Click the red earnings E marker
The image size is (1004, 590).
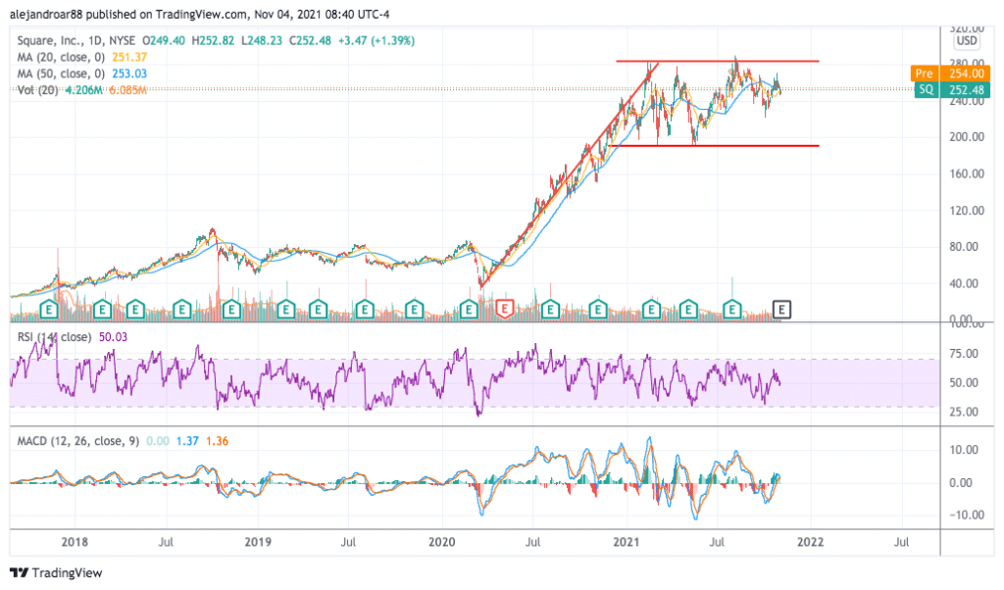505,310
